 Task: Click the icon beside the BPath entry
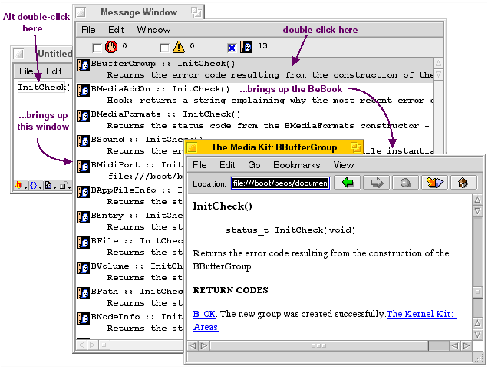tap(84, 293)
